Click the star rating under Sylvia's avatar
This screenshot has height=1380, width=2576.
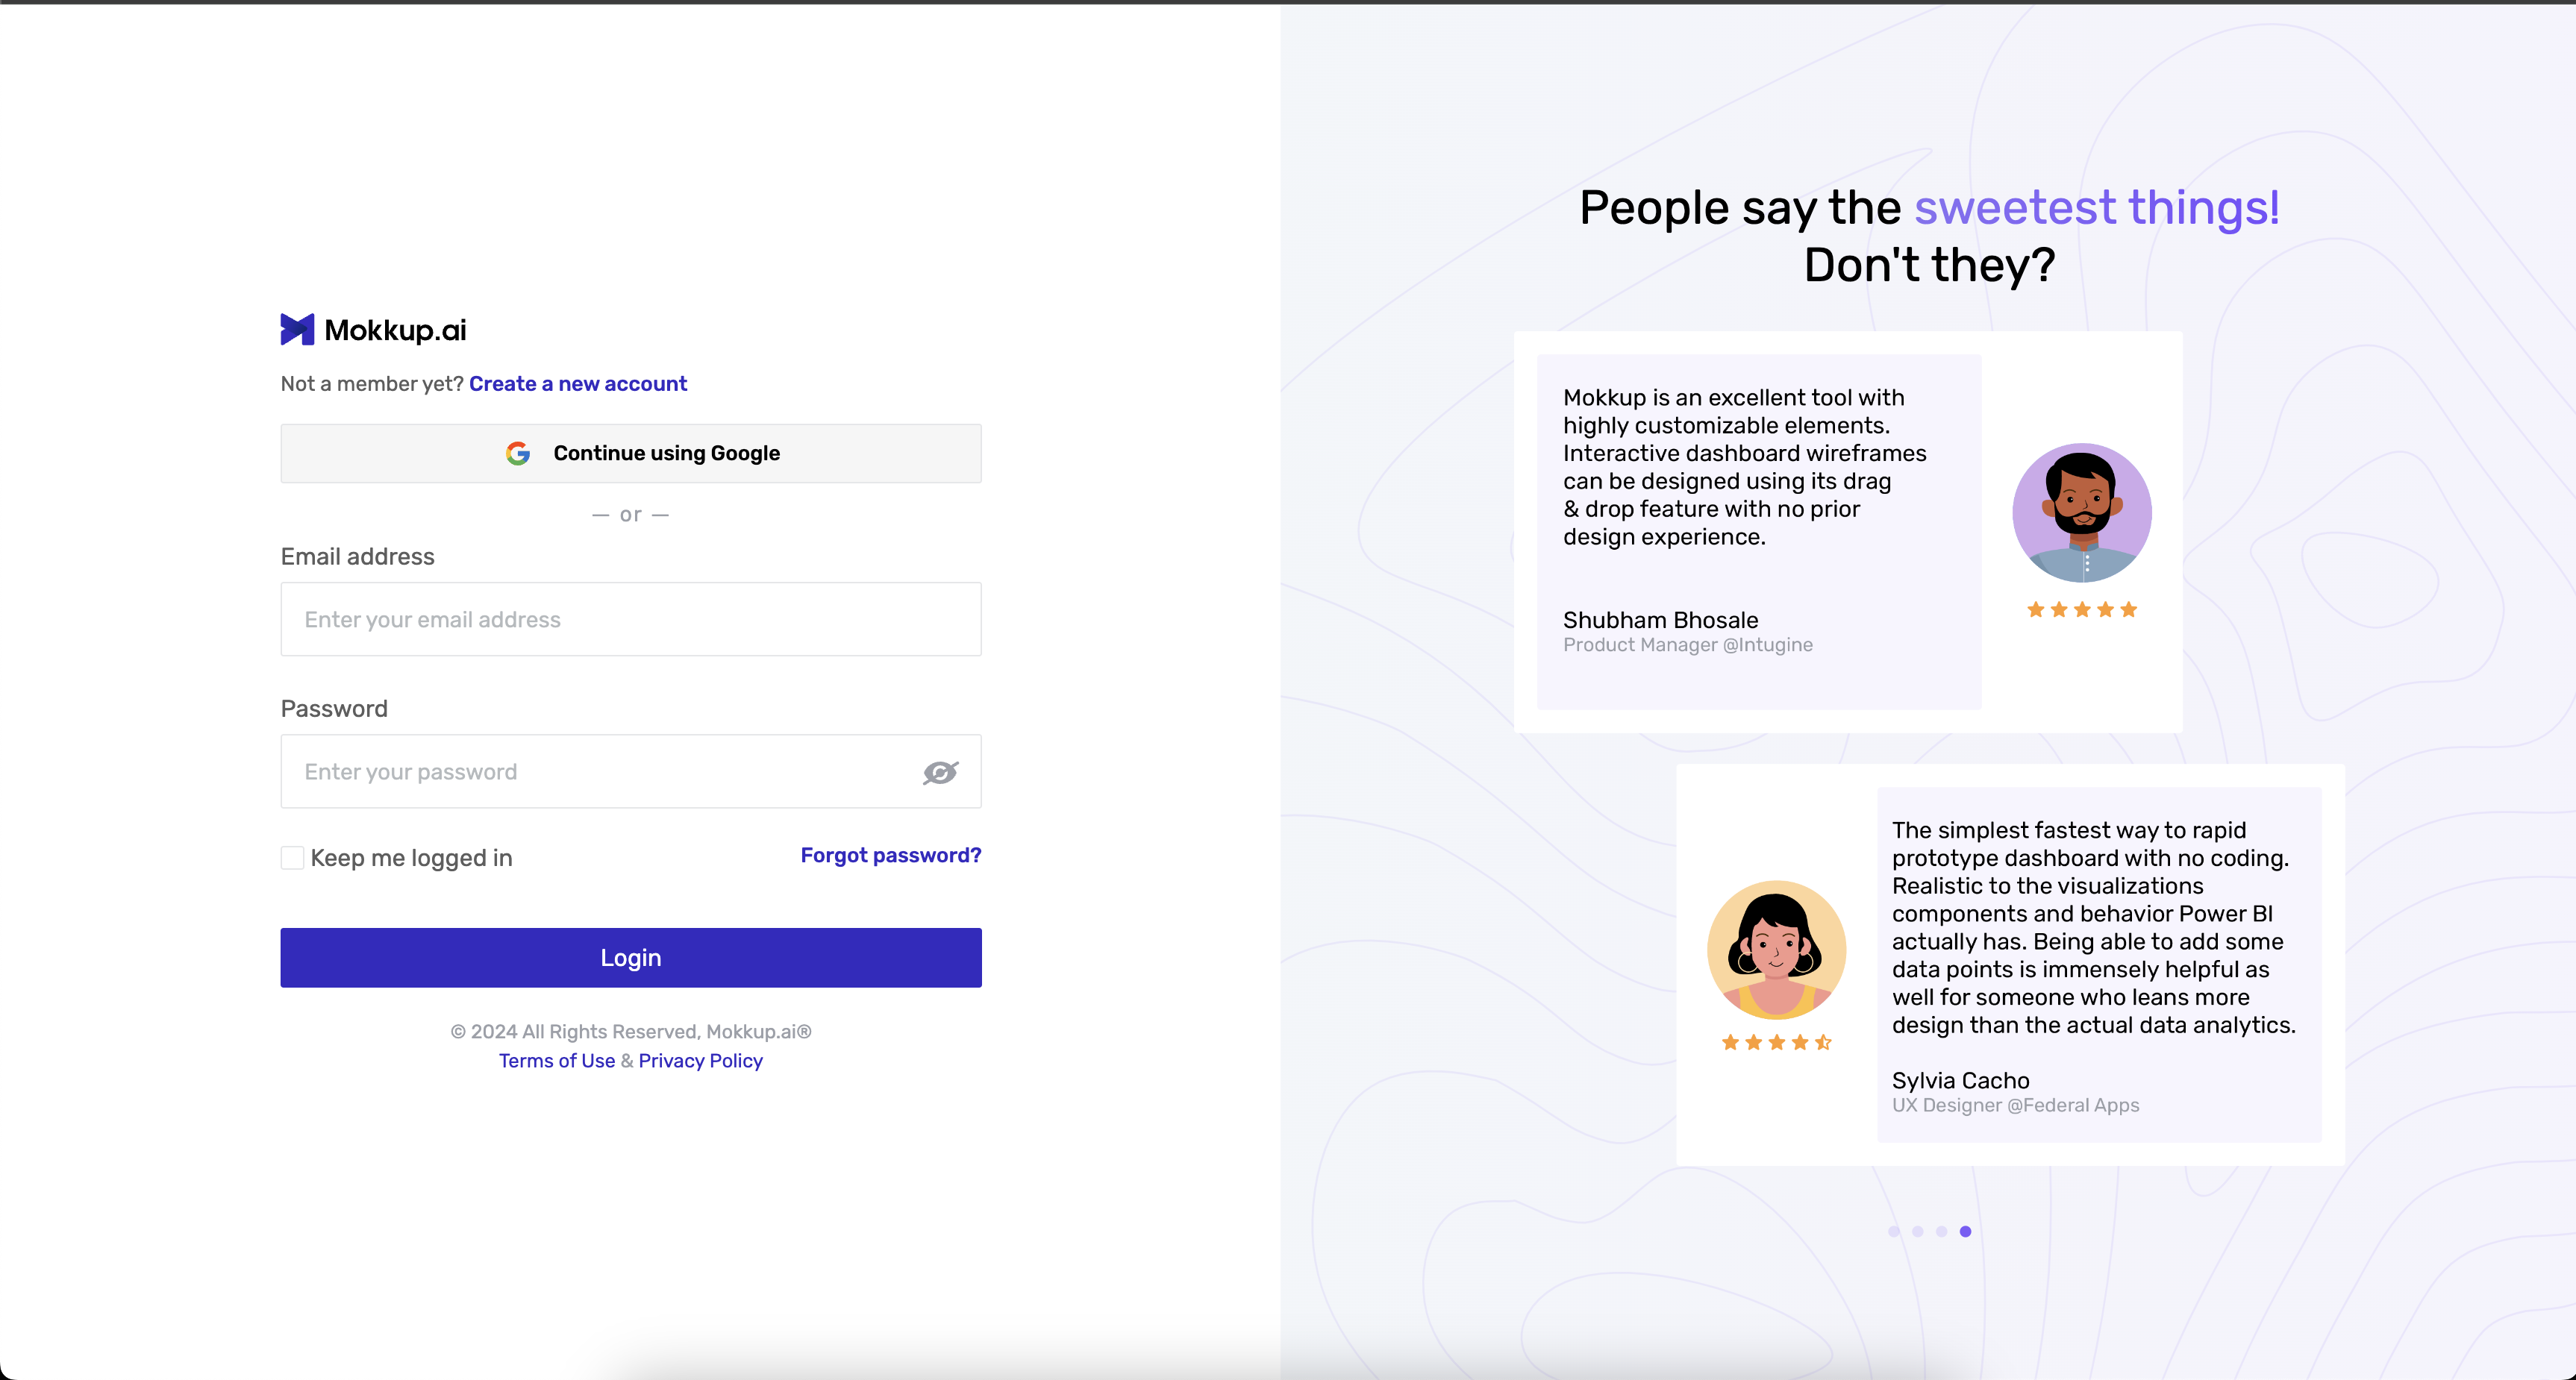1776,1044
